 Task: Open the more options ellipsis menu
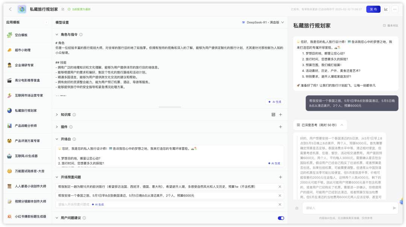(395, 9)
